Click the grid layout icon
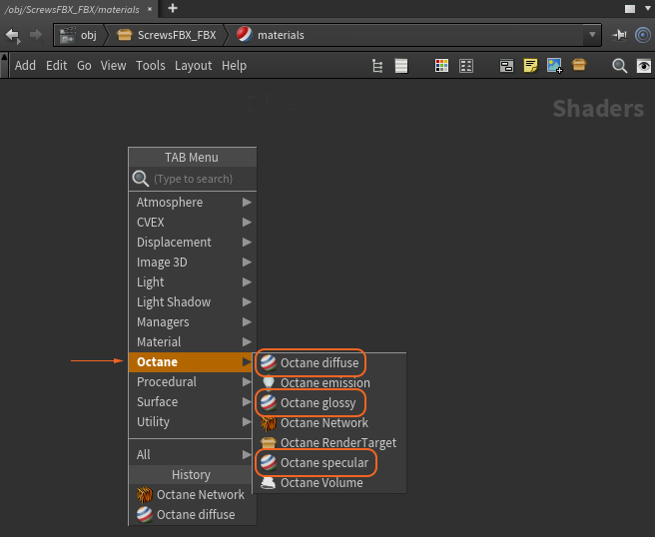The height and width of the screenshot is (537, 655). point(465,66)
